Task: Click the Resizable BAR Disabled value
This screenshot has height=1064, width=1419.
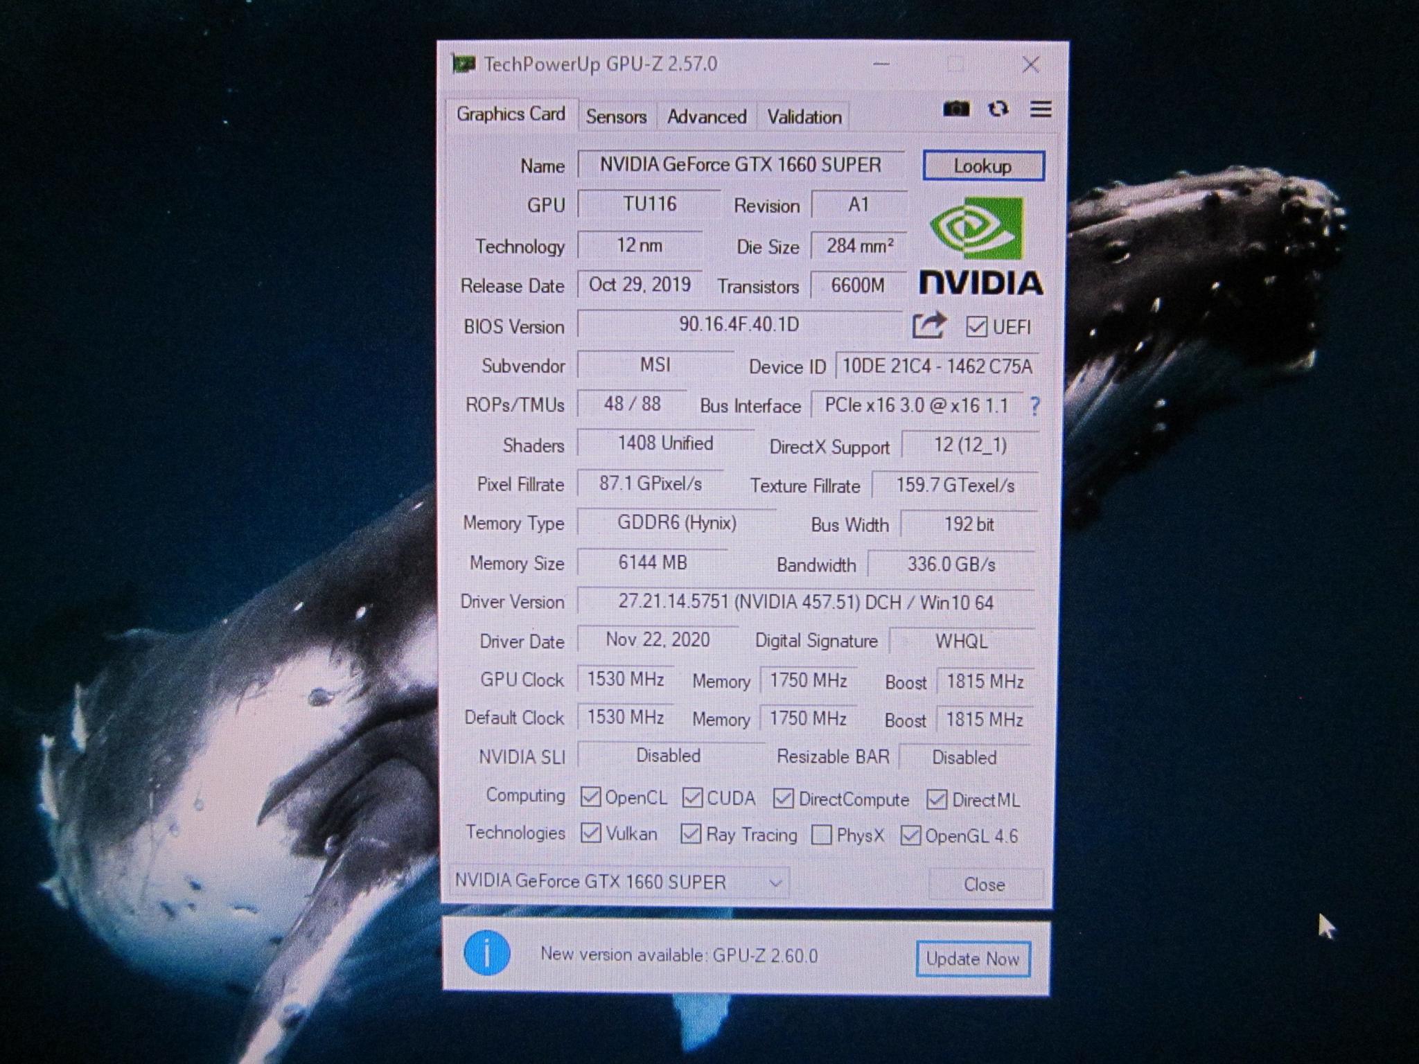Action: coord(964,758)
